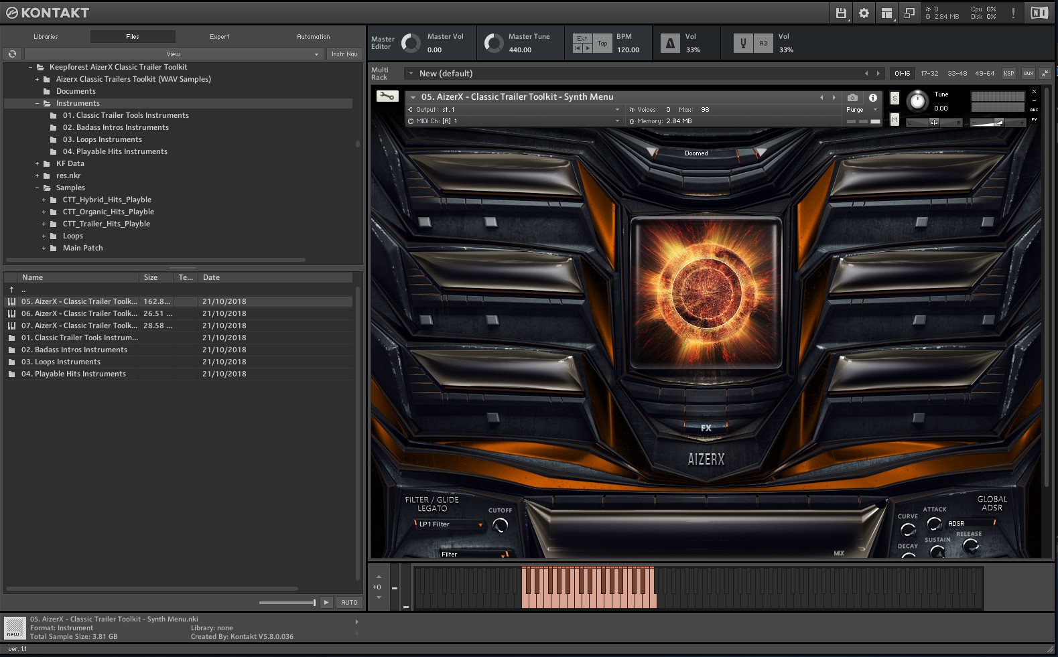Viewport: 1058px width, 657px height.
Task: Click the refresh icon in the browser
Action: click(12, 54)
